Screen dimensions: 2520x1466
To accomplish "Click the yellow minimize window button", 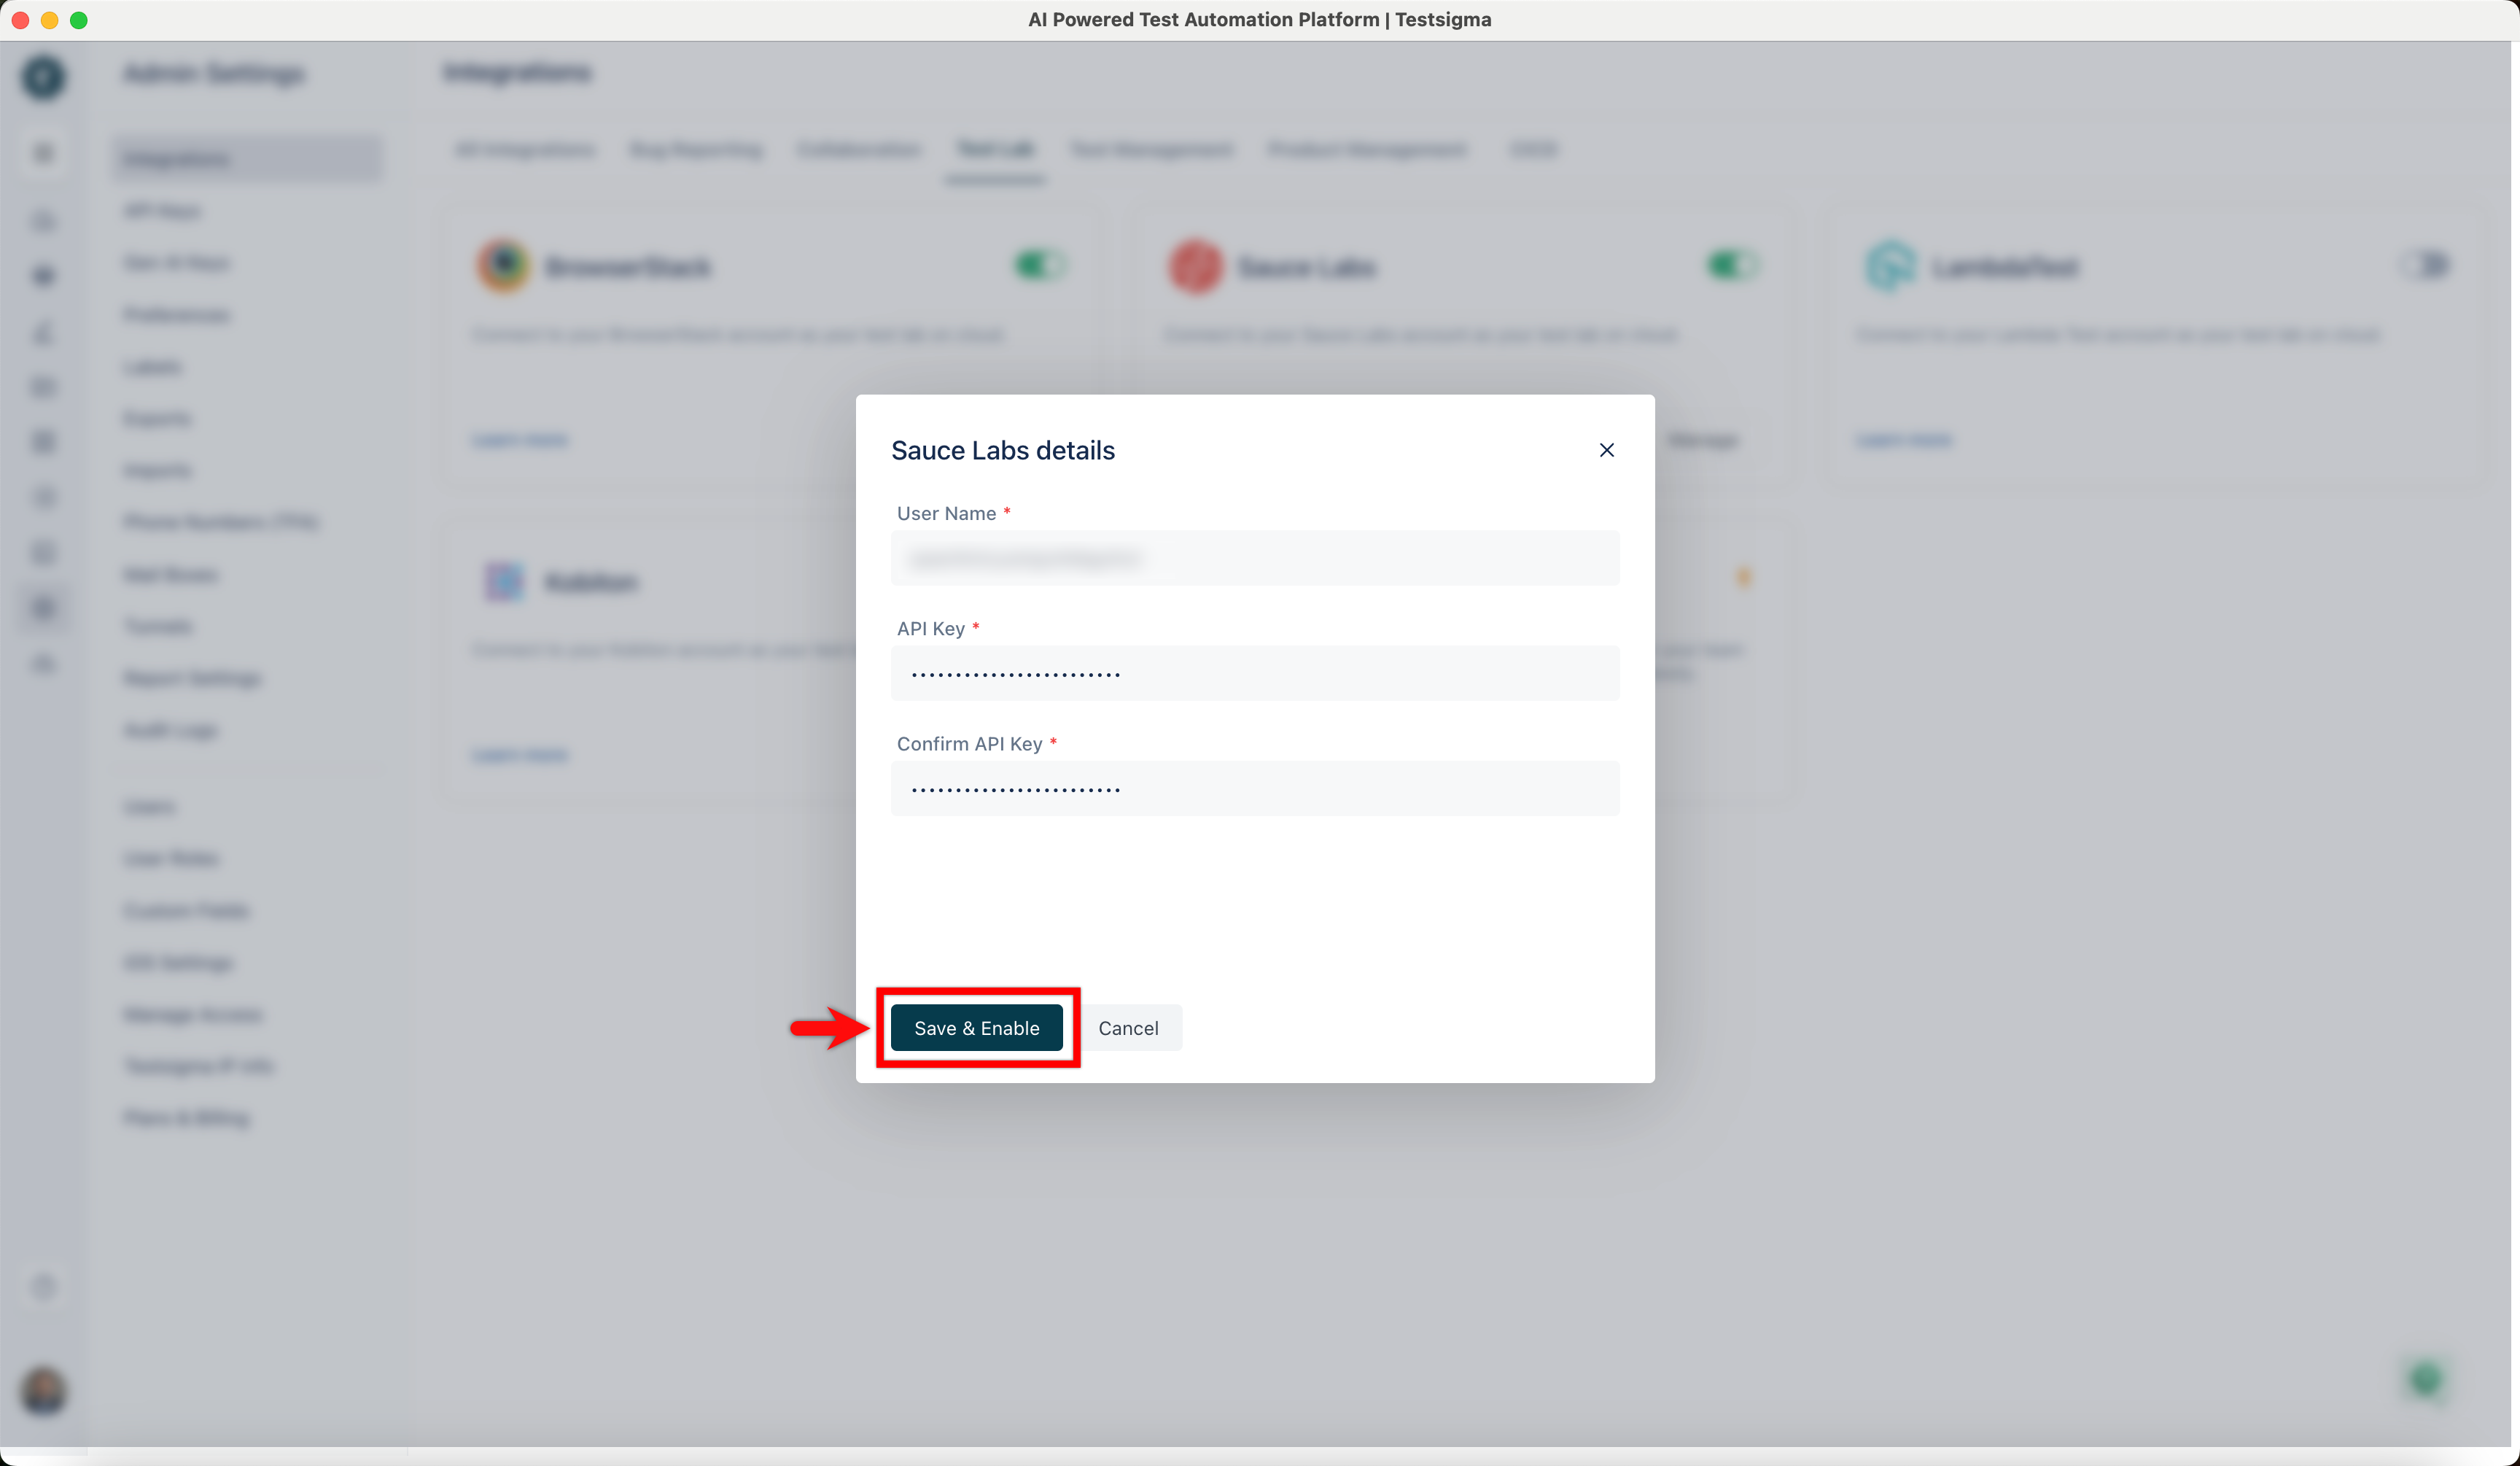I will pyautogui.click(x=49, y=20).
